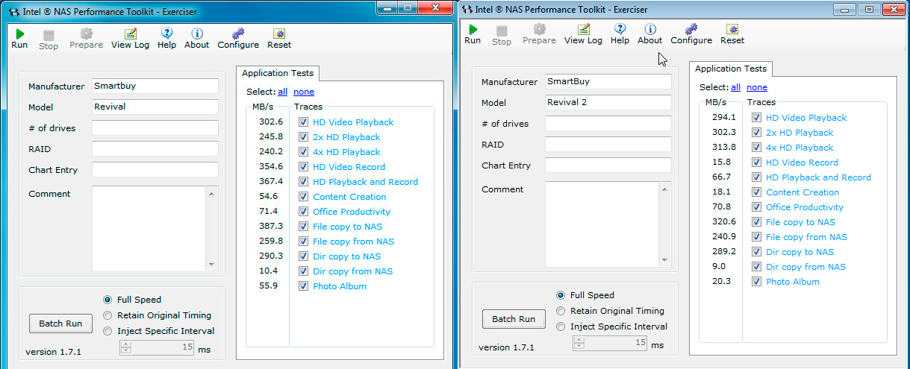Image resolution: width=910 pixels, height=369 pixels.
Task: Toggle Photo Album checkbox in left window
Action: coord(303,286)
